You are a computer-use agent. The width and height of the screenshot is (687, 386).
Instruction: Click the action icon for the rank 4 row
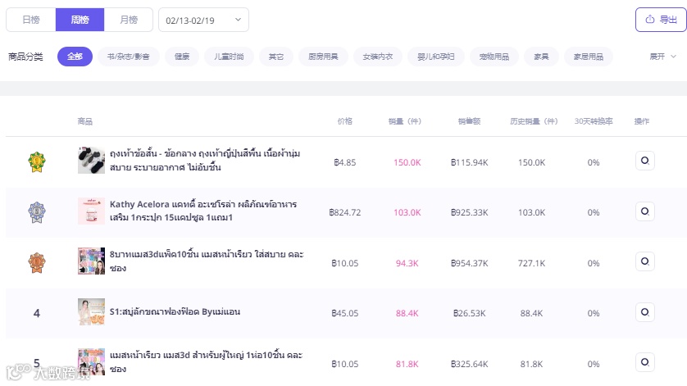644,311
